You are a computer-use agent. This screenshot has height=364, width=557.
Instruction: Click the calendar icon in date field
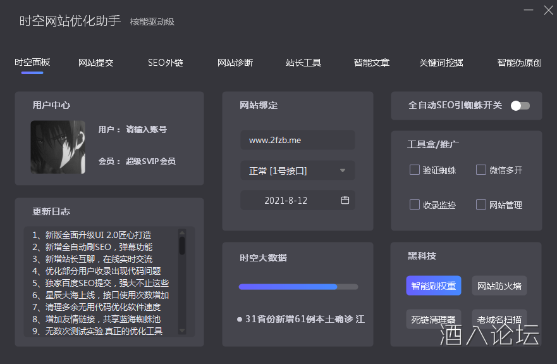click(x=345, y=200)
